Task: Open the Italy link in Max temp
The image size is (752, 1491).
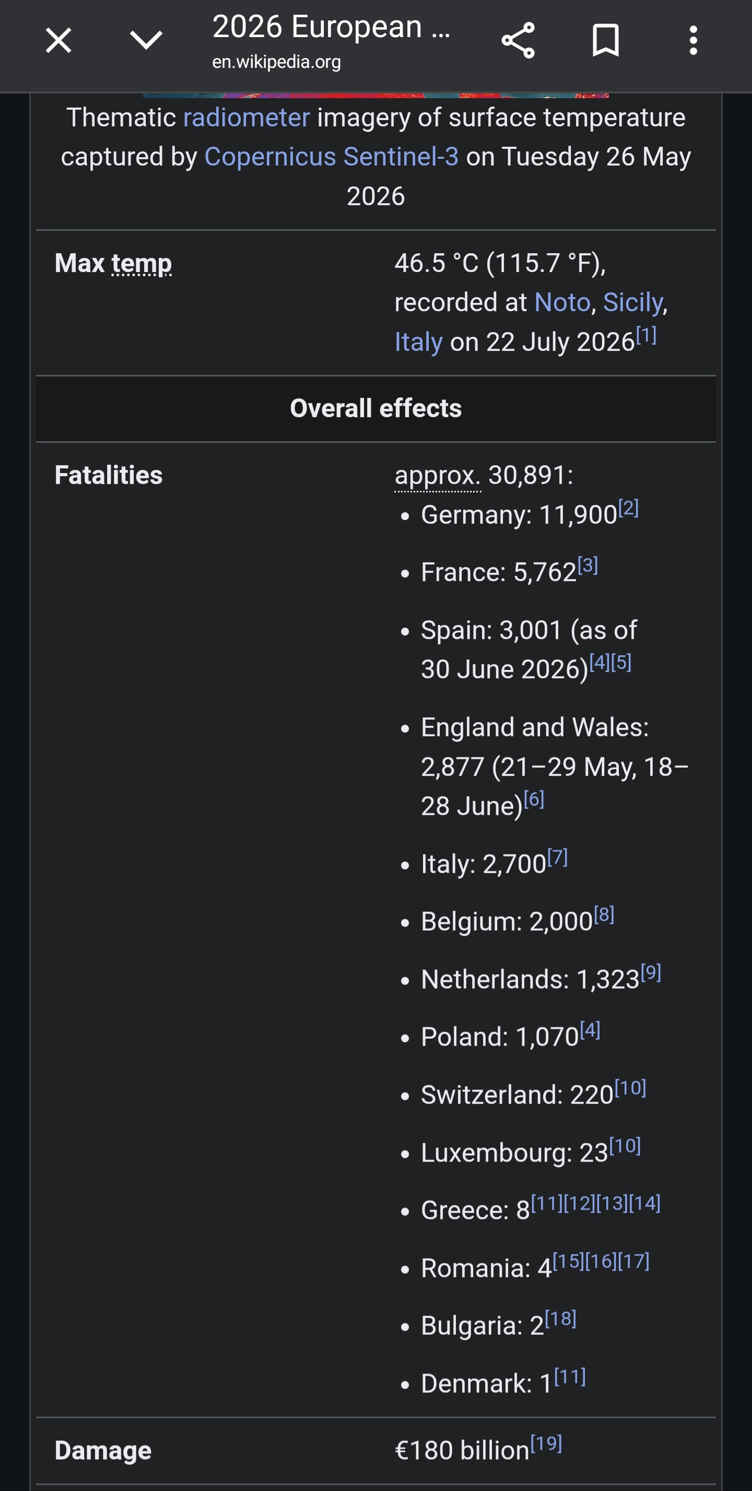Action: [418, 342]
